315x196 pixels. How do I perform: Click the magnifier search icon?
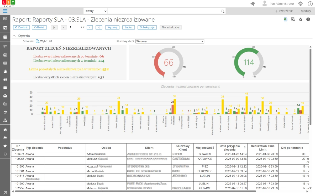(223, 11)
